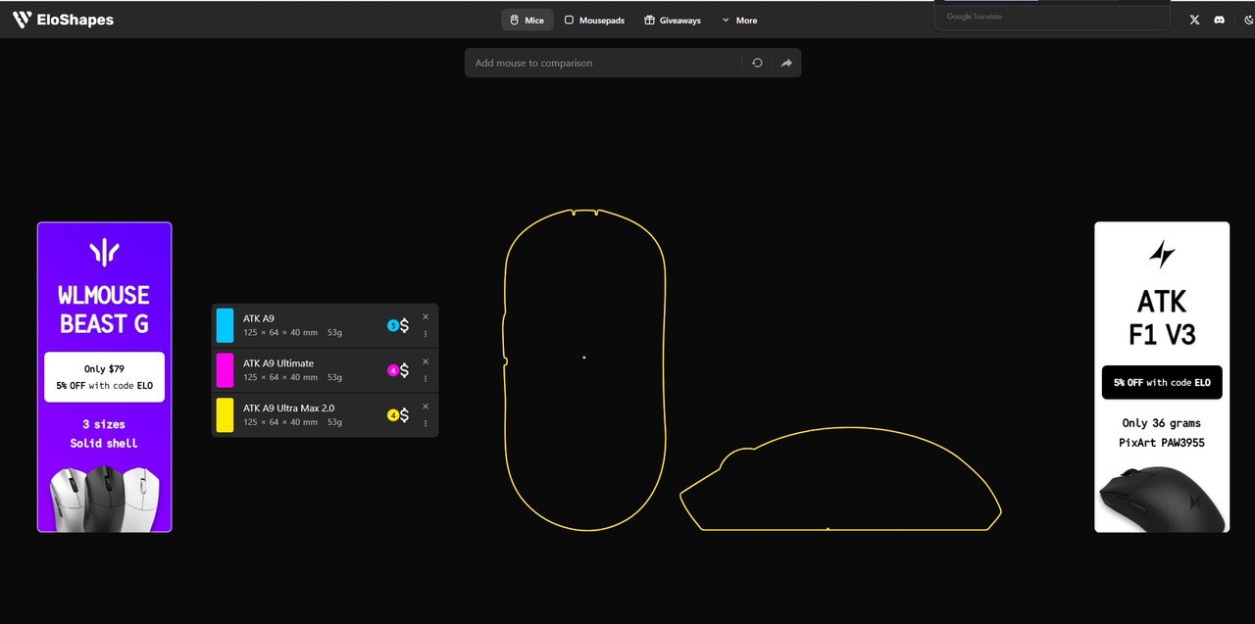
Task: Open three-dot options for ATK A9 Ultra Max 2.0
Action: (426, 424)
